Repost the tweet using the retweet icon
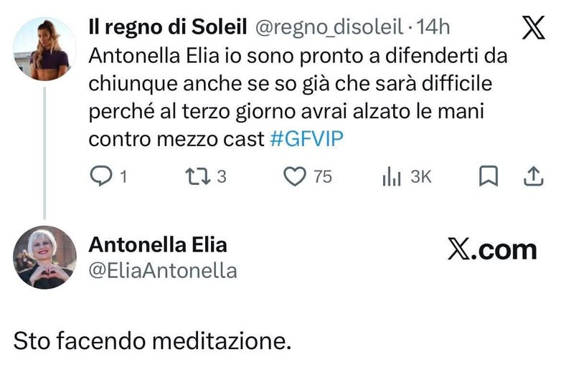Image resolution: width=561 pixels, height=387 pixels. (x=195, y=176)
